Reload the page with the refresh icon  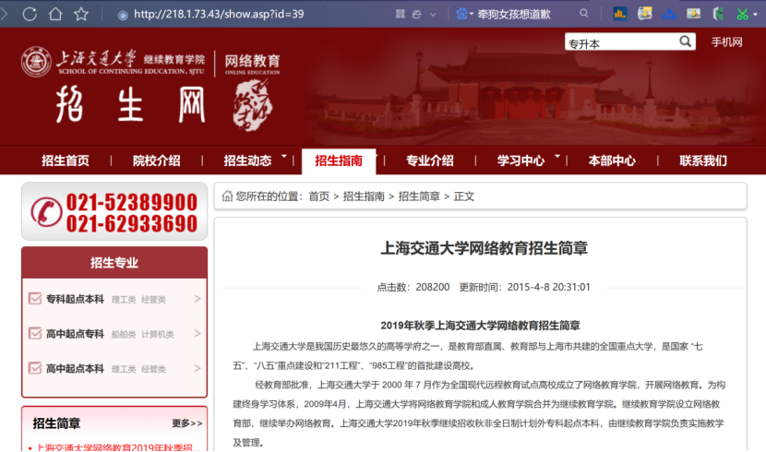[30, 14]
